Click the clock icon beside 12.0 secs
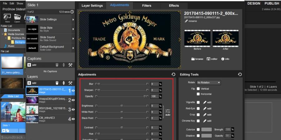The width and height of the screenshot is (281, 140). click(72, 12)
